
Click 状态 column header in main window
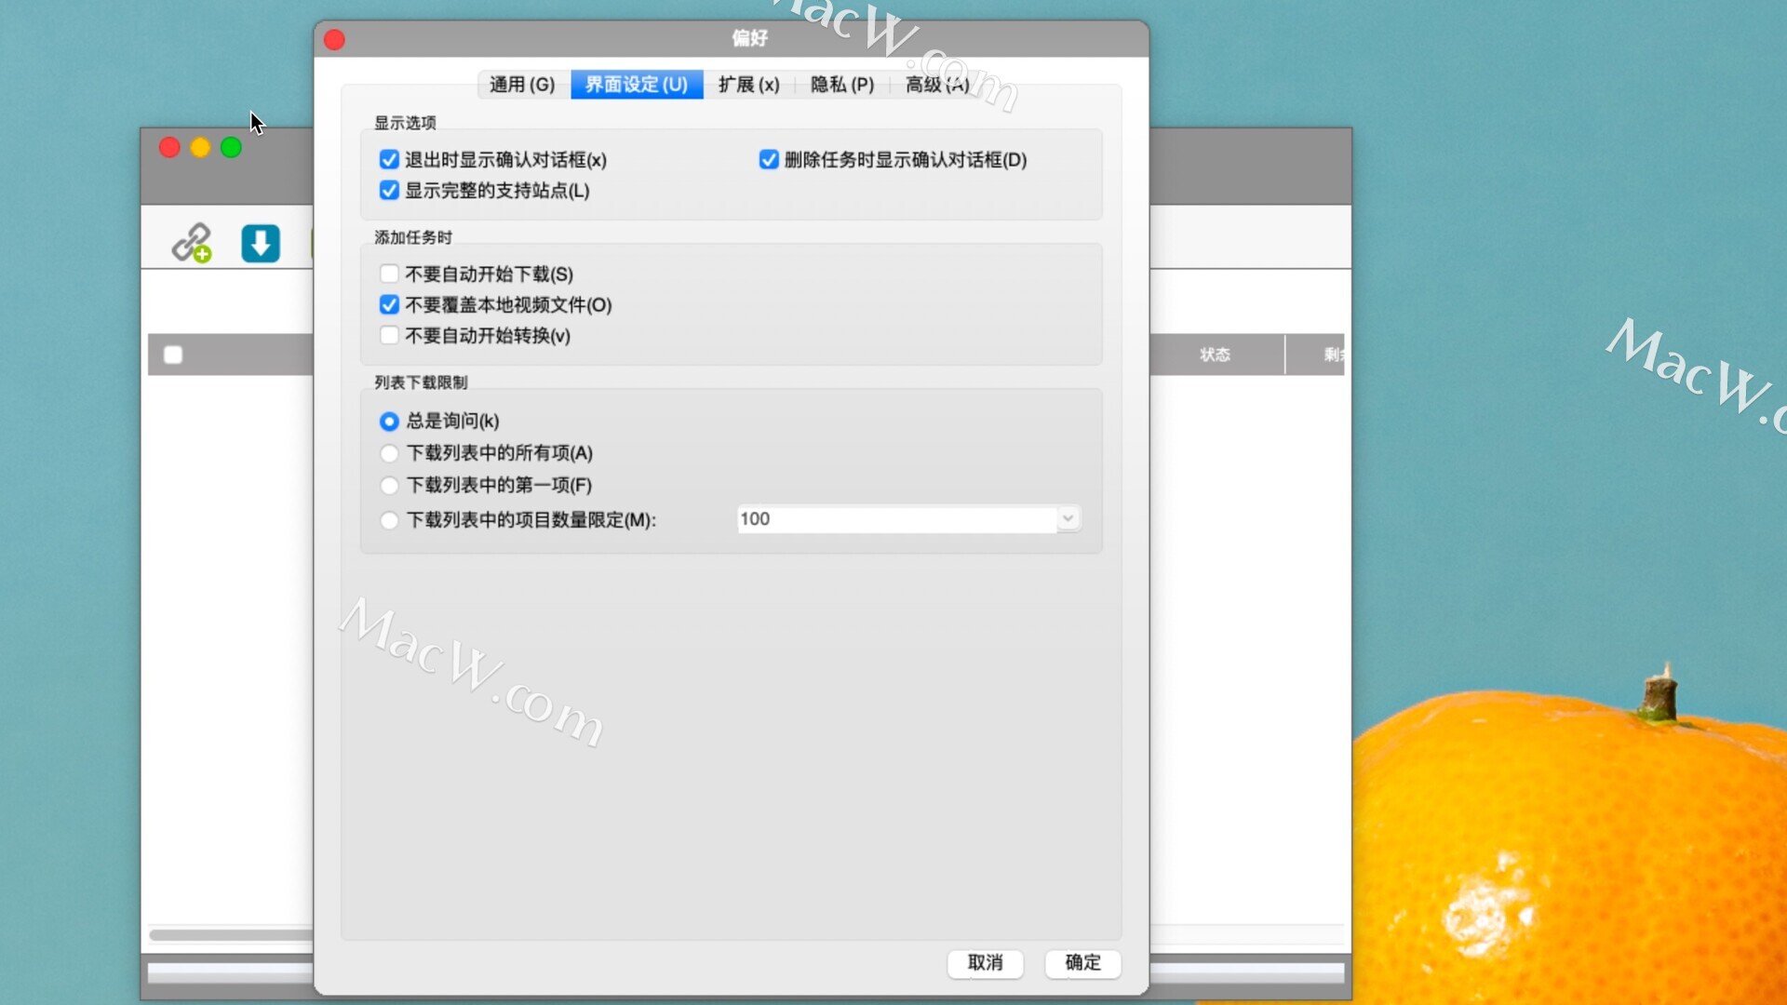point(1215,355)
